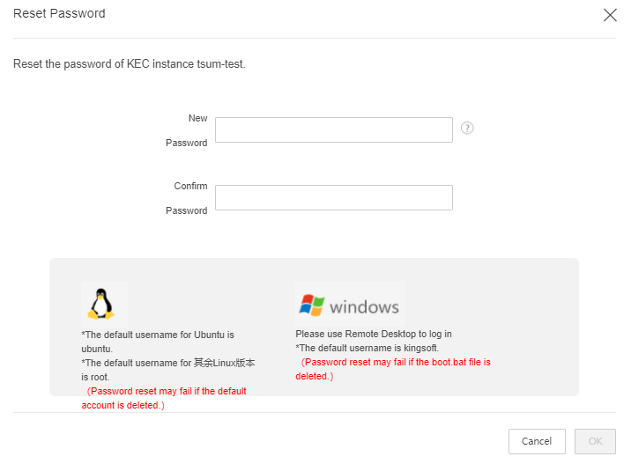Click the 'Please use Remote Desktop' line
631x464 pixels.
pos(374,334)
